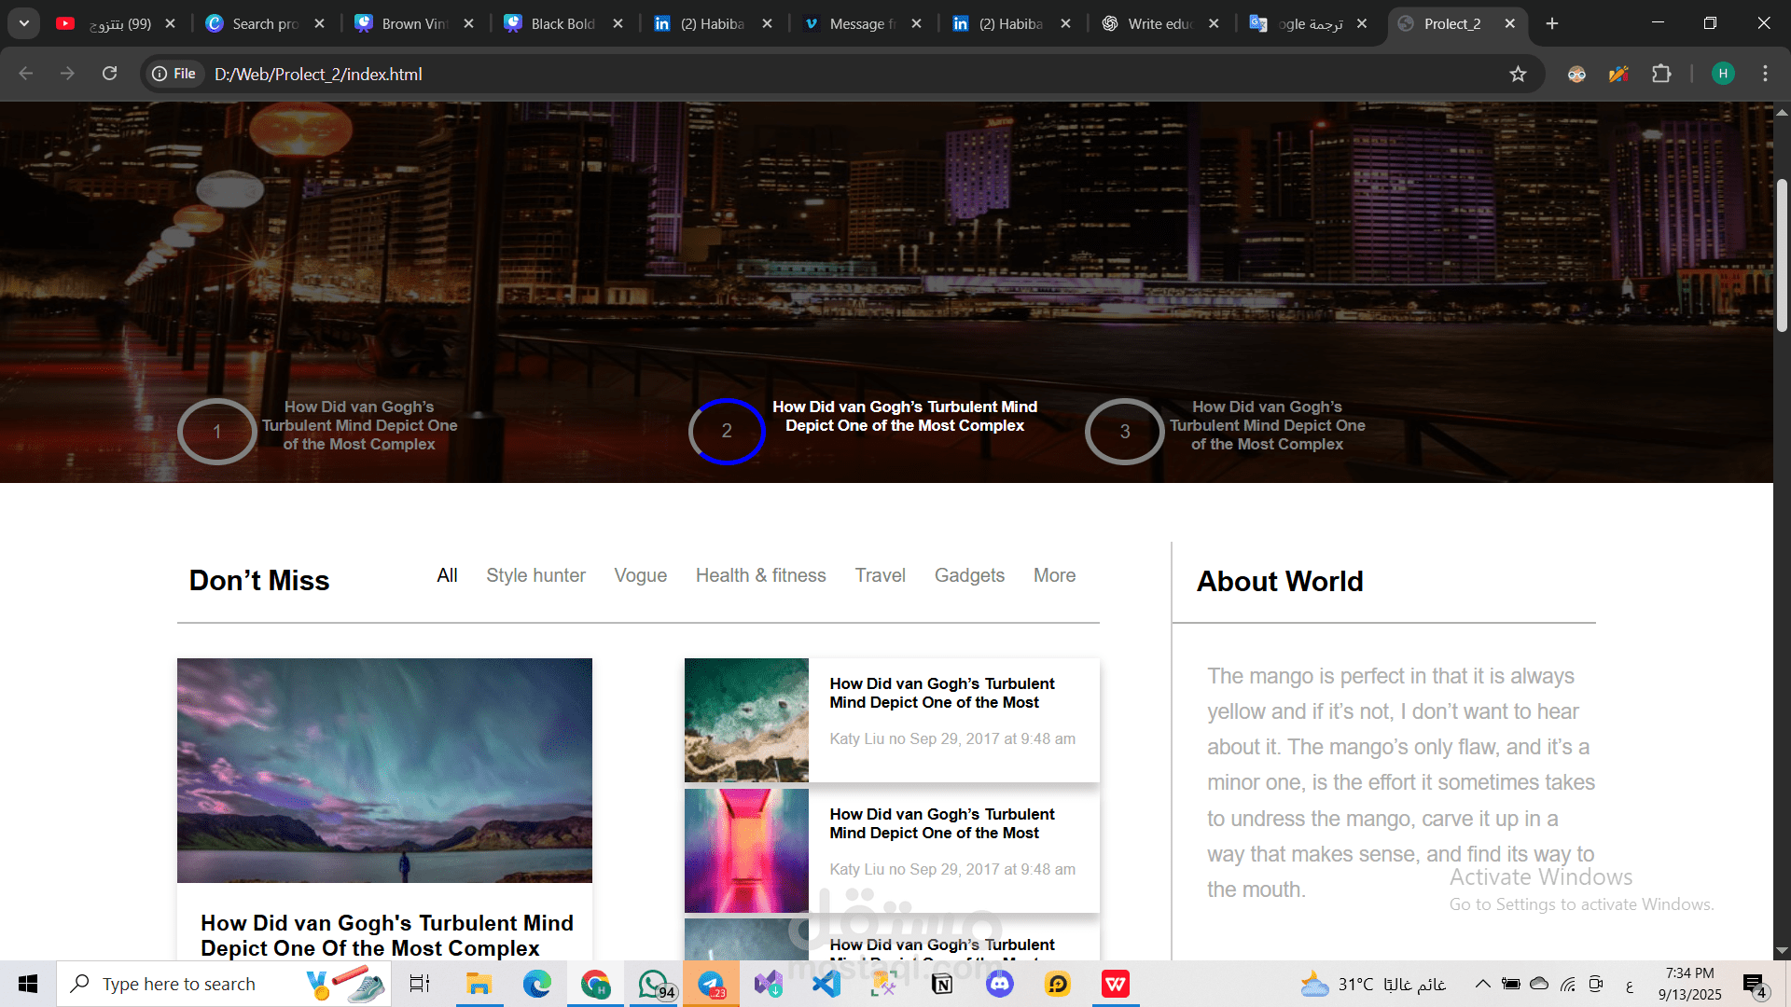
Task: Open Discord from the taskbar
Action: pyautogui.click(x=1000, y=984)
